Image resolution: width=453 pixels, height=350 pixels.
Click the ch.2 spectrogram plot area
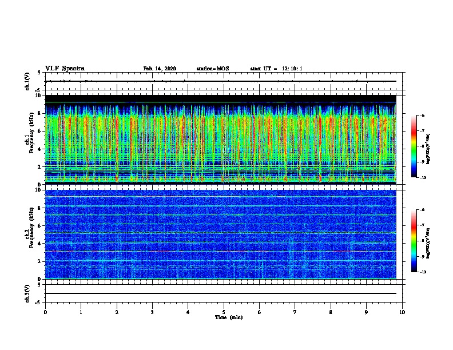coord(221,234)
